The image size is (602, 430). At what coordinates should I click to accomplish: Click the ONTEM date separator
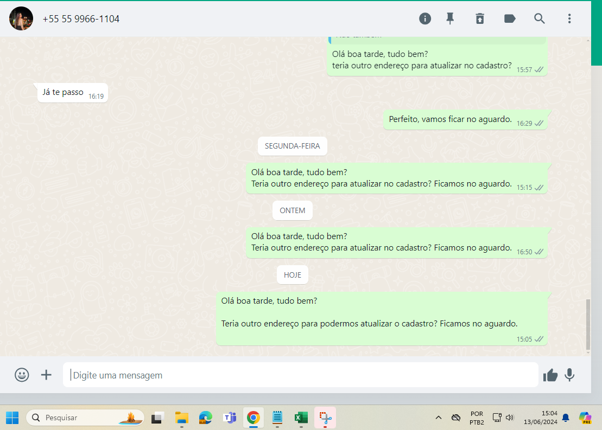coord(292,210)
